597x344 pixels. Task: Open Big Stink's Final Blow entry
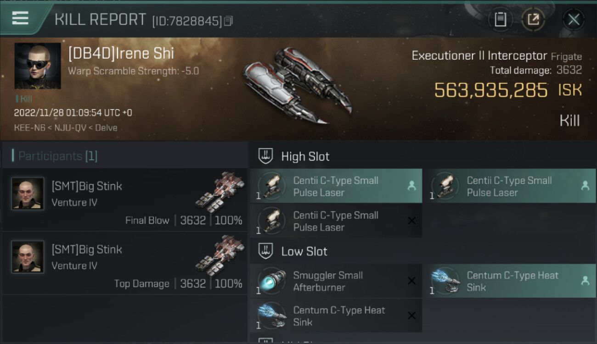125,200
